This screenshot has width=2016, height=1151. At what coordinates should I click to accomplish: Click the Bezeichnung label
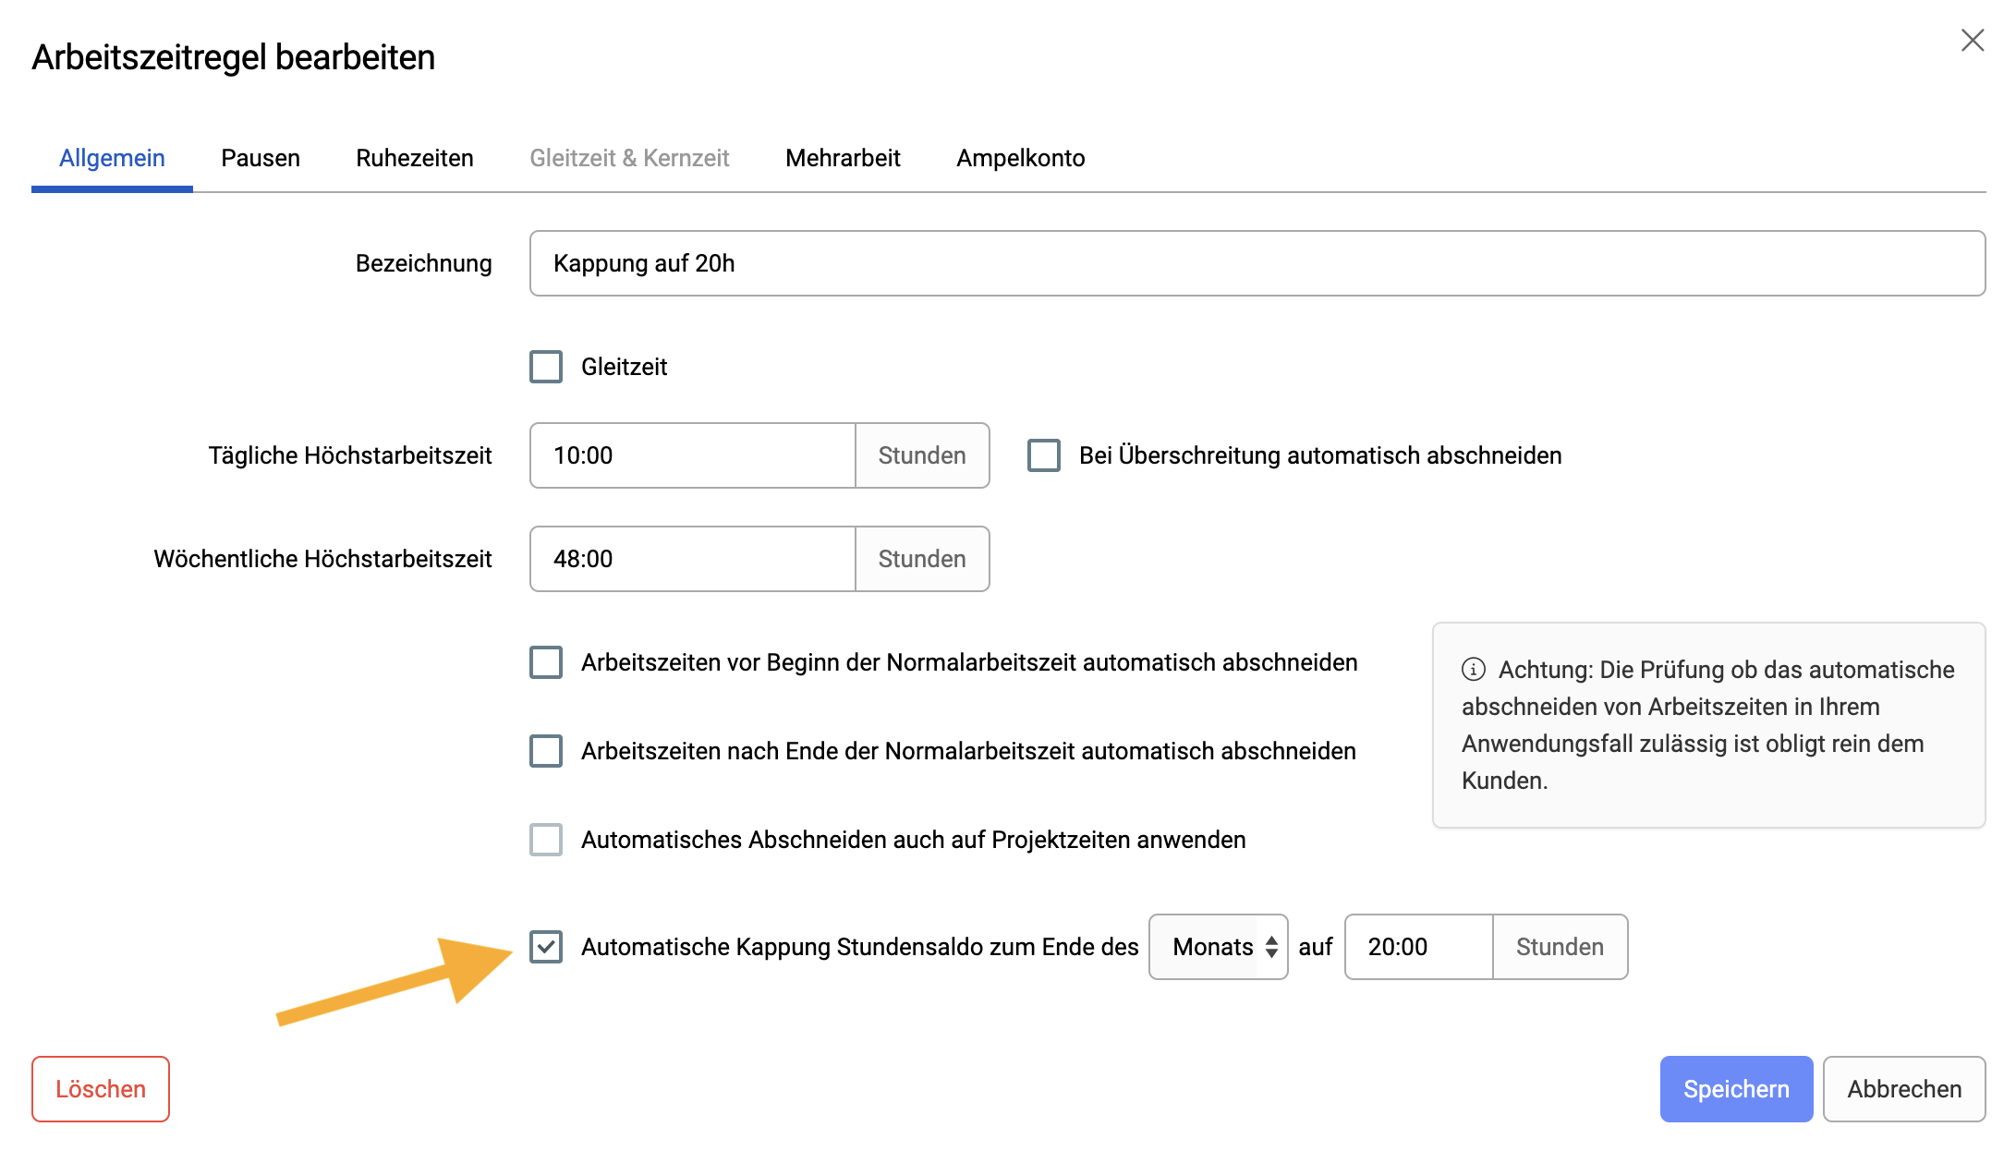point(424,263)
